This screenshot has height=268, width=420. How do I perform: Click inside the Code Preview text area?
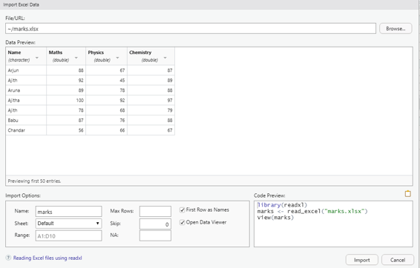coord(333,224)
